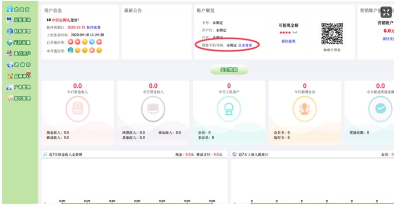Click the people icon in fifth sidebar item
This screenshot has width=395, height=207.
[x=10, y=53]
